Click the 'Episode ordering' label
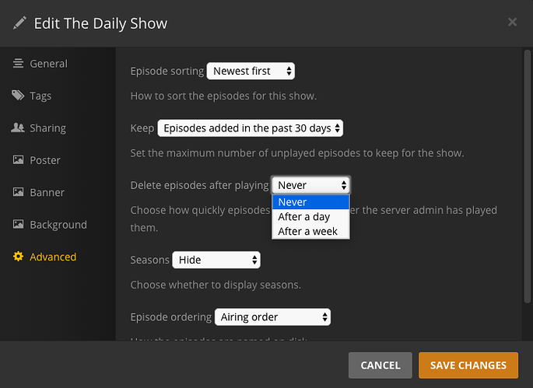Image resolution: width=533 pixels, height=388 pixels. pyautogui.click(x=171, y=317)
